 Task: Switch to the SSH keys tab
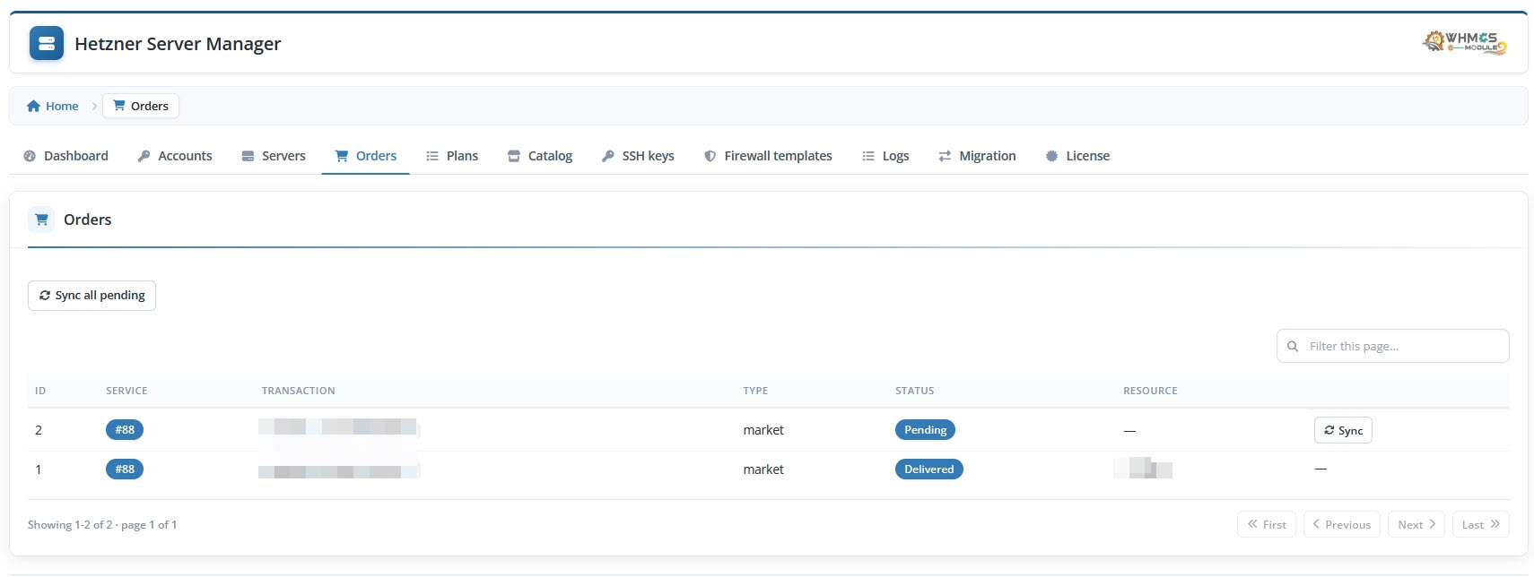638,156
